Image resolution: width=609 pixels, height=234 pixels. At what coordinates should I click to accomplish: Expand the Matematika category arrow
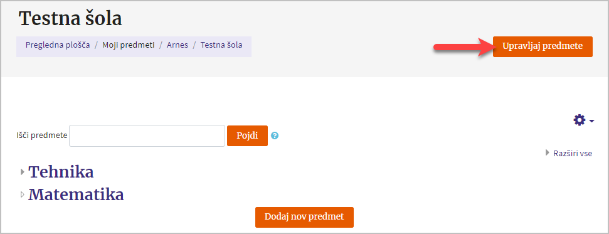tap(23, 194)
